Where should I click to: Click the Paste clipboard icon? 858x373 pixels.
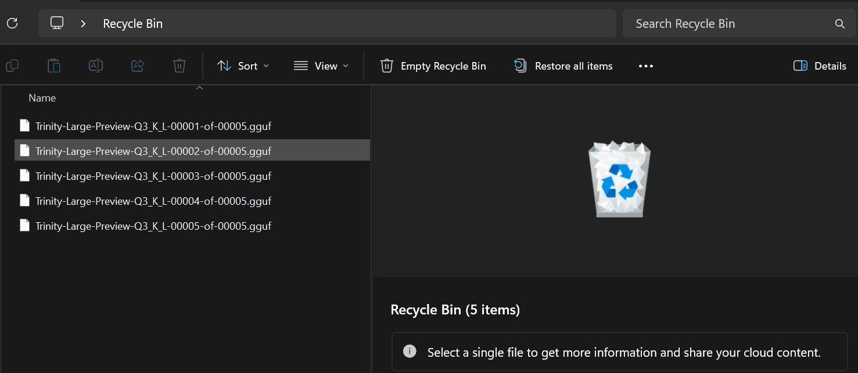pyautogui.click(x=54, y=66)
